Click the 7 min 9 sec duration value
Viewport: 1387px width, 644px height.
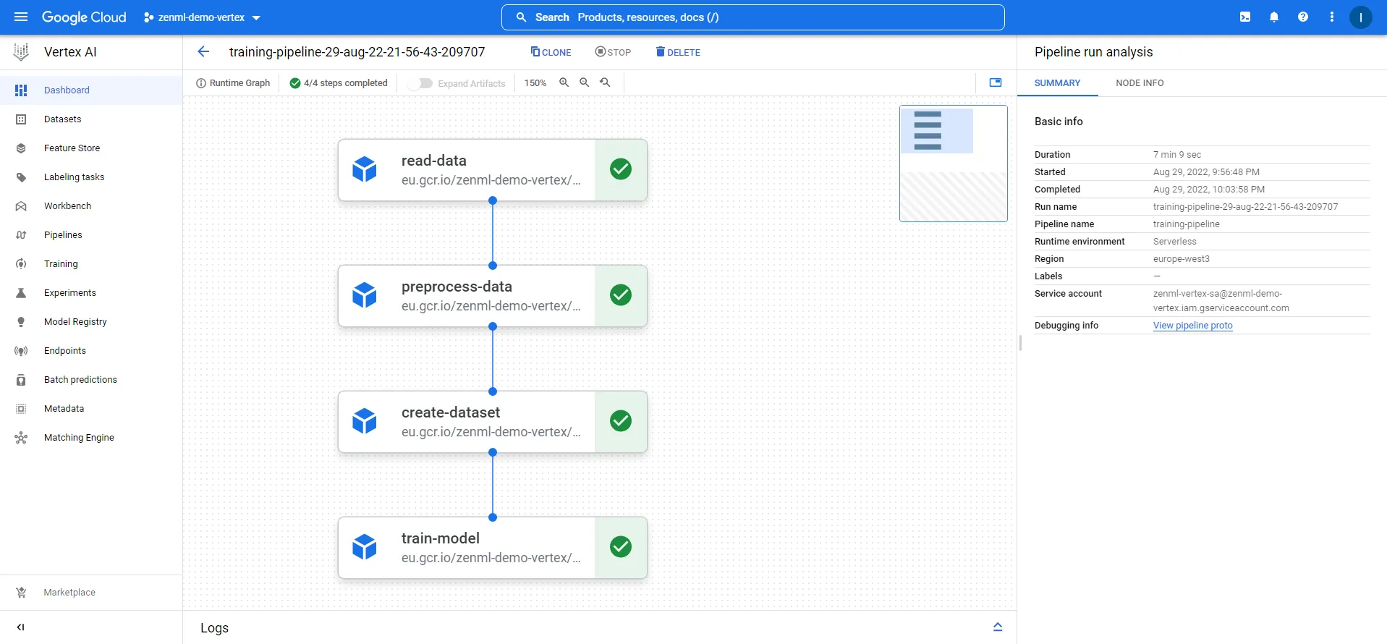(x=1176, y=155)
